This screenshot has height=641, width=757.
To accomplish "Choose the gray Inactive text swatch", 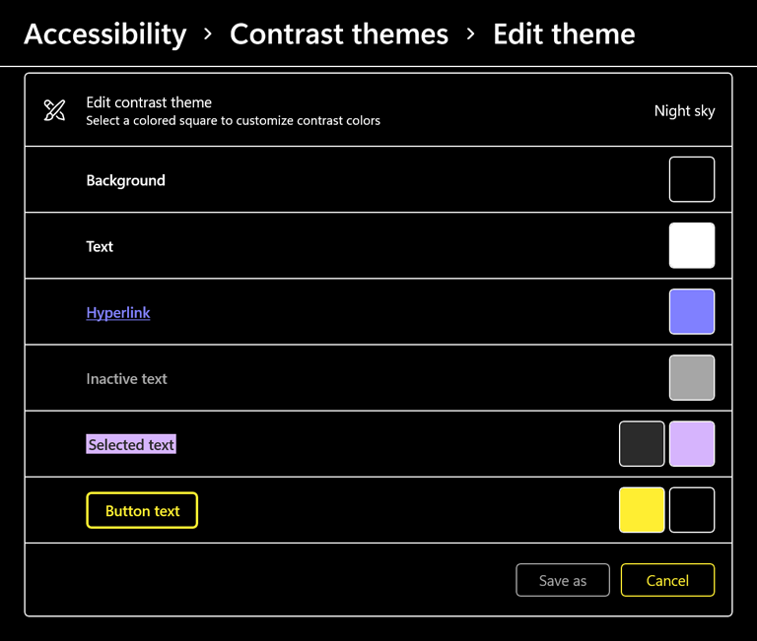I will pyautogui.click(x=692, y=377).
